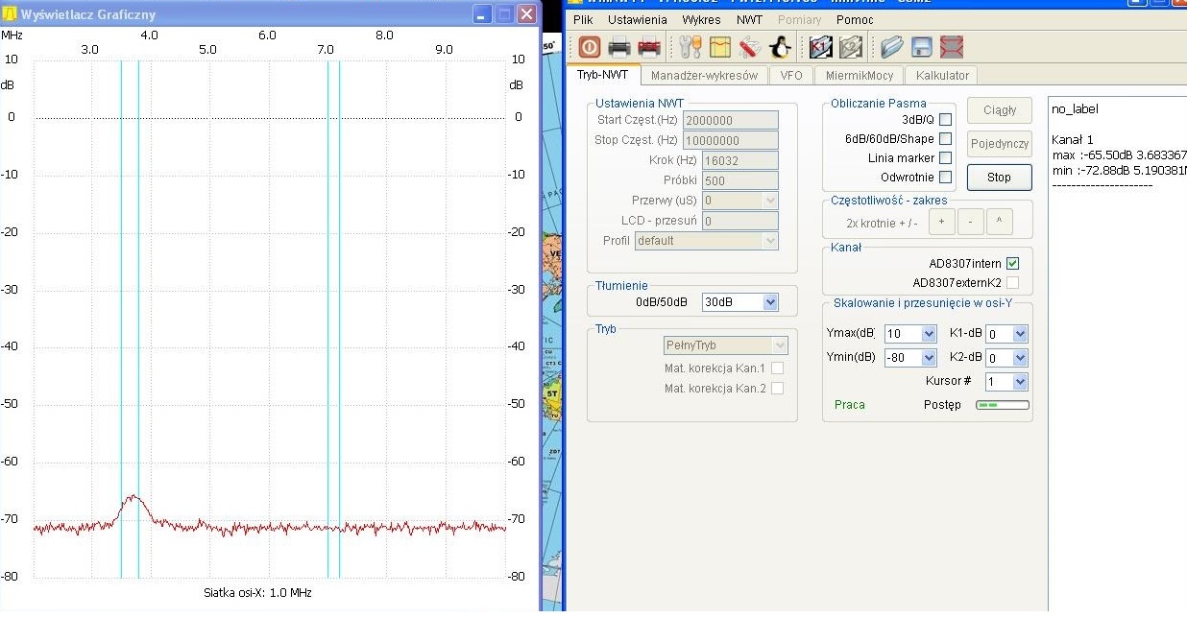This screenshot has width=1187, height=618.
Task: Switch to the Manadżer-wykresów tab
Action: click(x=704, y=76)
